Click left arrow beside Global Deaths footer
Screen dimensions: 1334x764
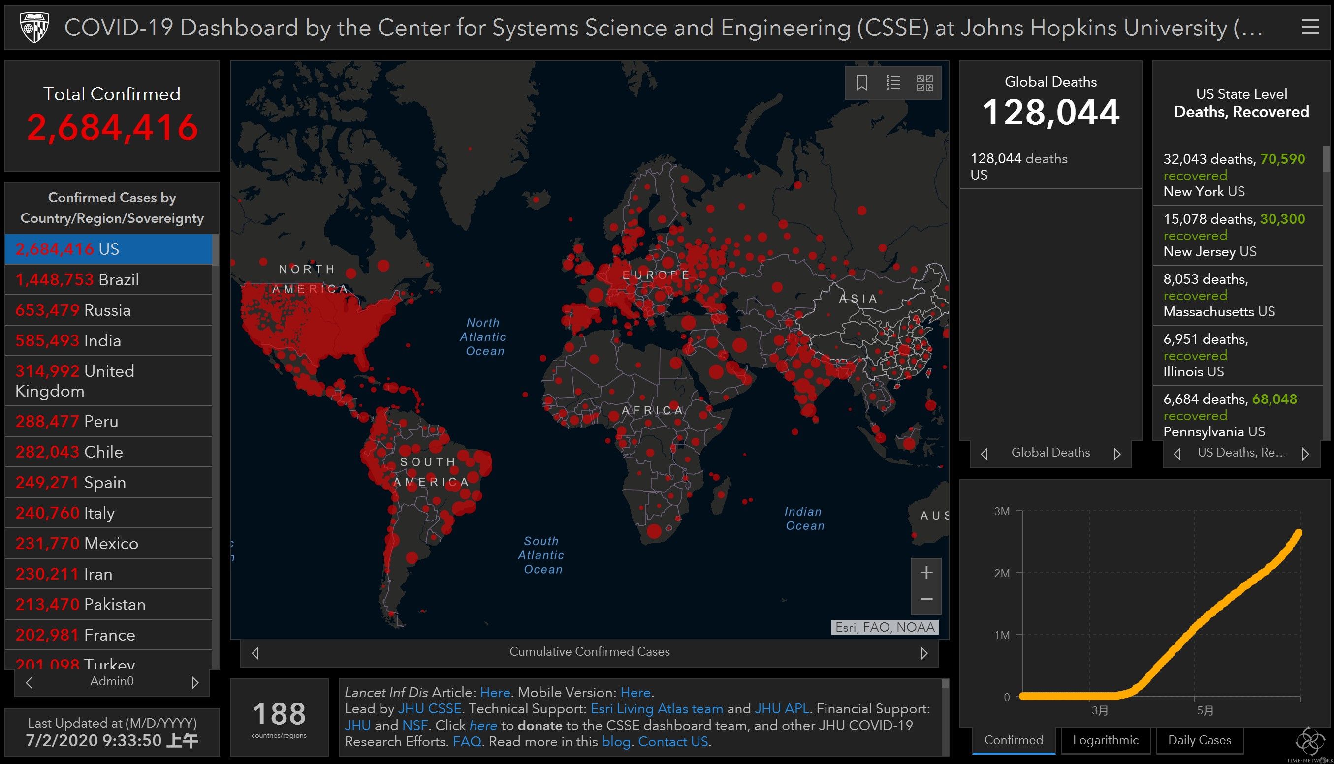pos(985,454)
